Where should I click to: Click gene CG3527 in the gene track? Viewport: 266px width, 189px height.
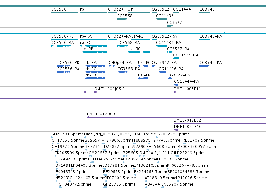(170, 26)
